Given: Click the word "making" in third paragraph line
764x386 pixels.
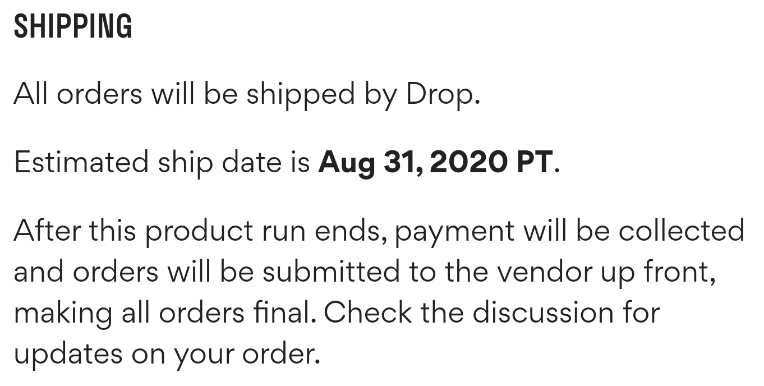Looking at the screenshot, I should [63, 314].
